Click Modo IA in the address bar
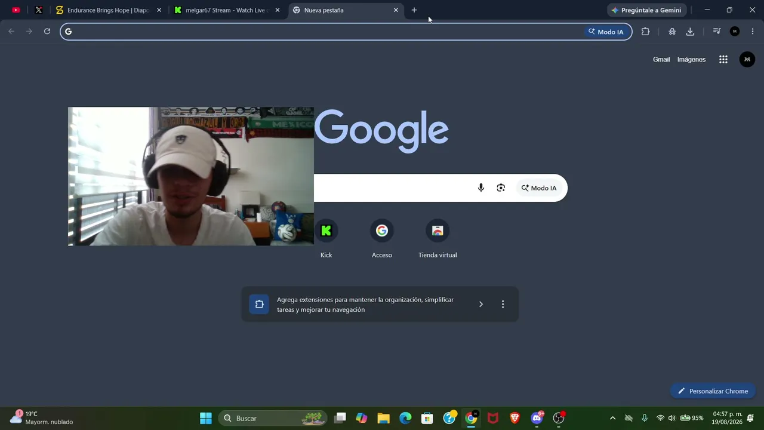764x430 pixels. coord(606,32)
